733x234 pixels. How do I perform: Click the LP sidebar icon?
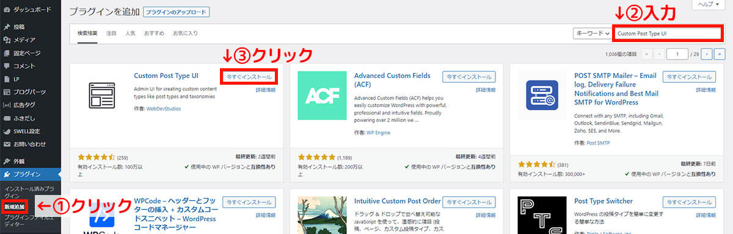click(x=6, y=79)
